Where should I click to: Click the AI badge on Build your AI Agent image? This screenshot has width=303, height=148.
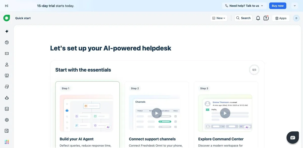[x=108, y=127]
